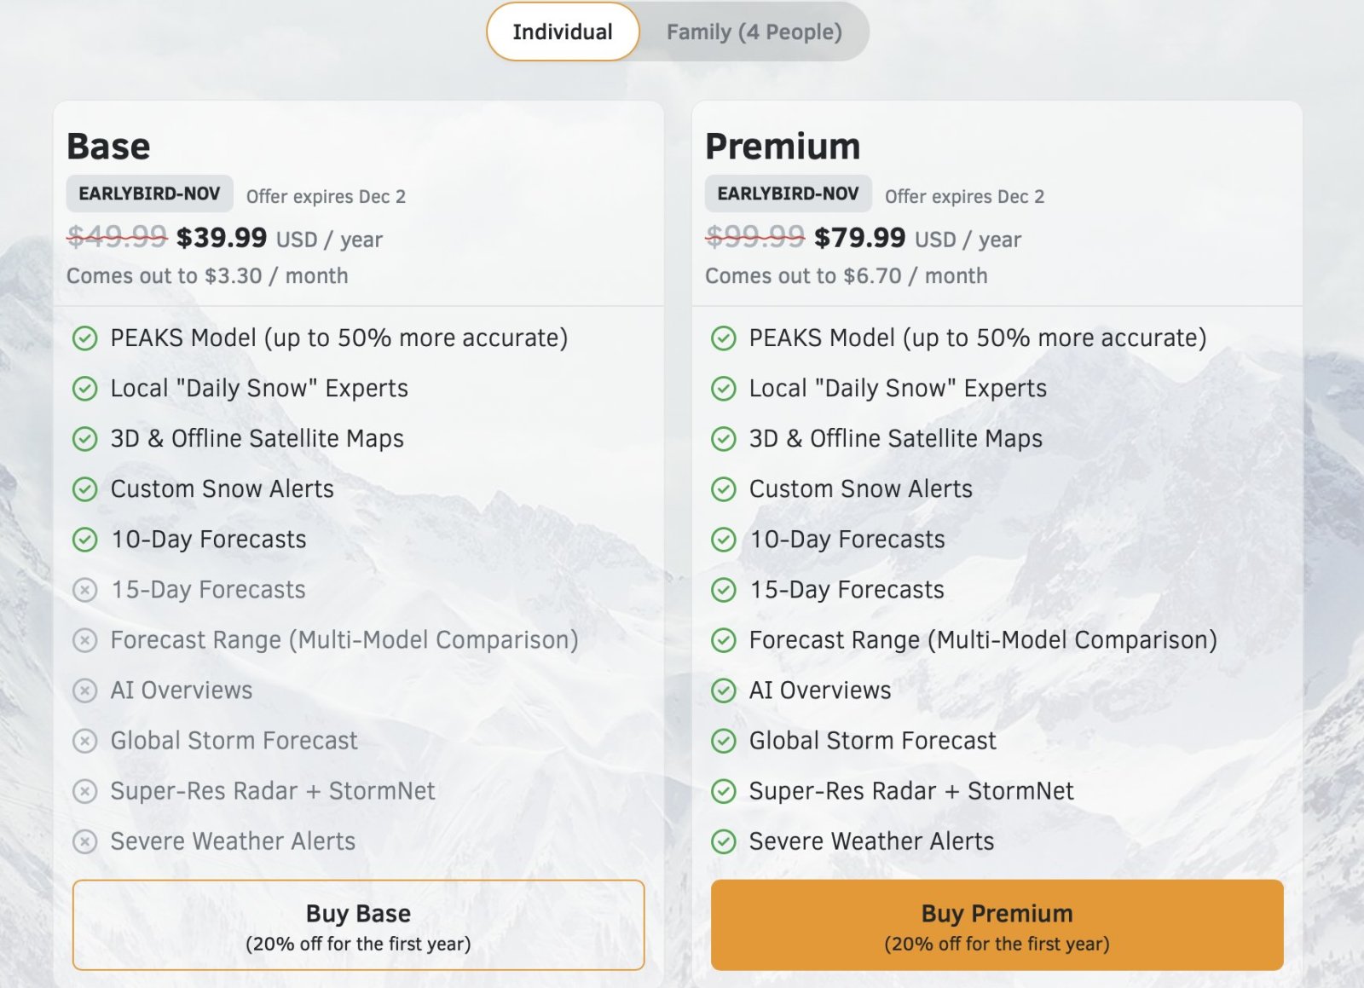Click X icon beside Base Severe Weather Alerts

coord(84,842)
